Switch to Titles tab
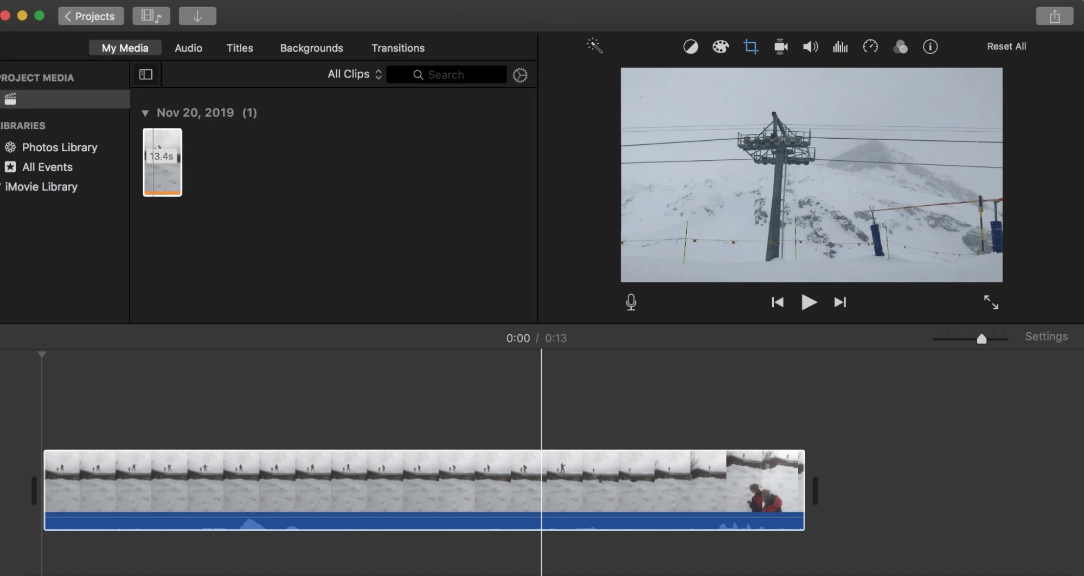This screenshot has height=576, width=1084. 240,48
